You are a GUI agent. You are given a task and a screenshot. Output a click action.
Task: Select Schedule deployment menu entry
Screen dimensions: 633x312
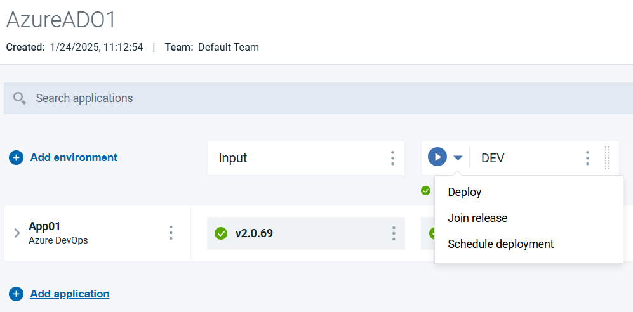pos(500,244)
